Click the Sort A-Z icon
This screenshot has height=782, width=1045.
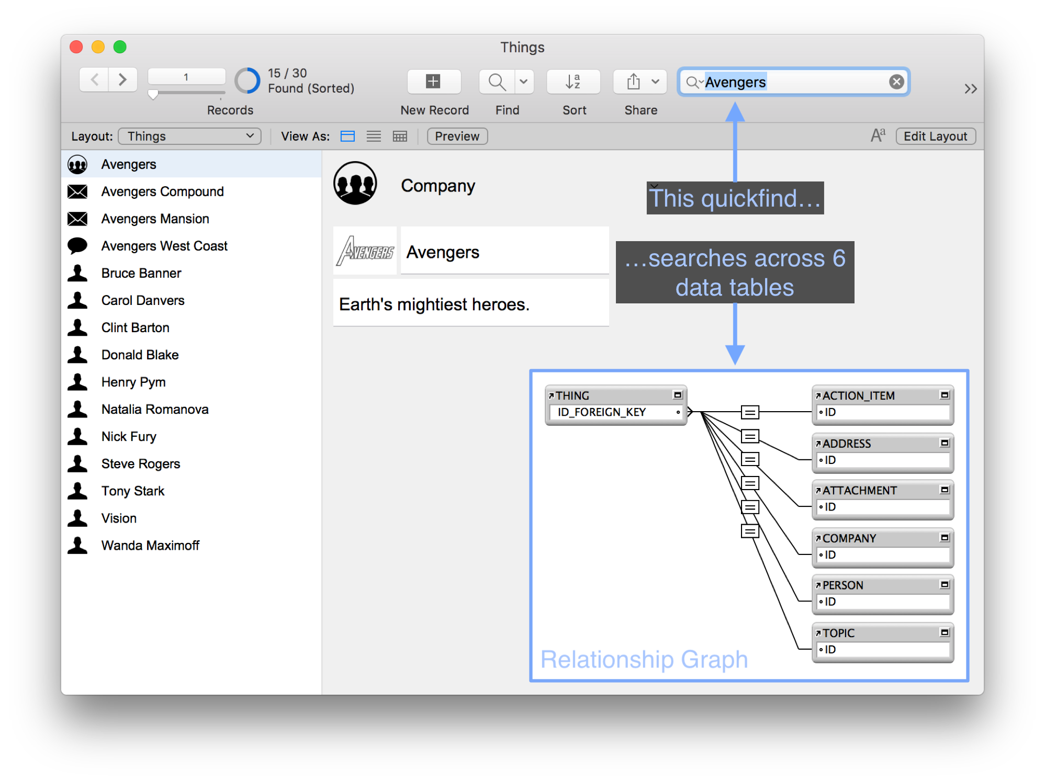(x=573, y=82)
